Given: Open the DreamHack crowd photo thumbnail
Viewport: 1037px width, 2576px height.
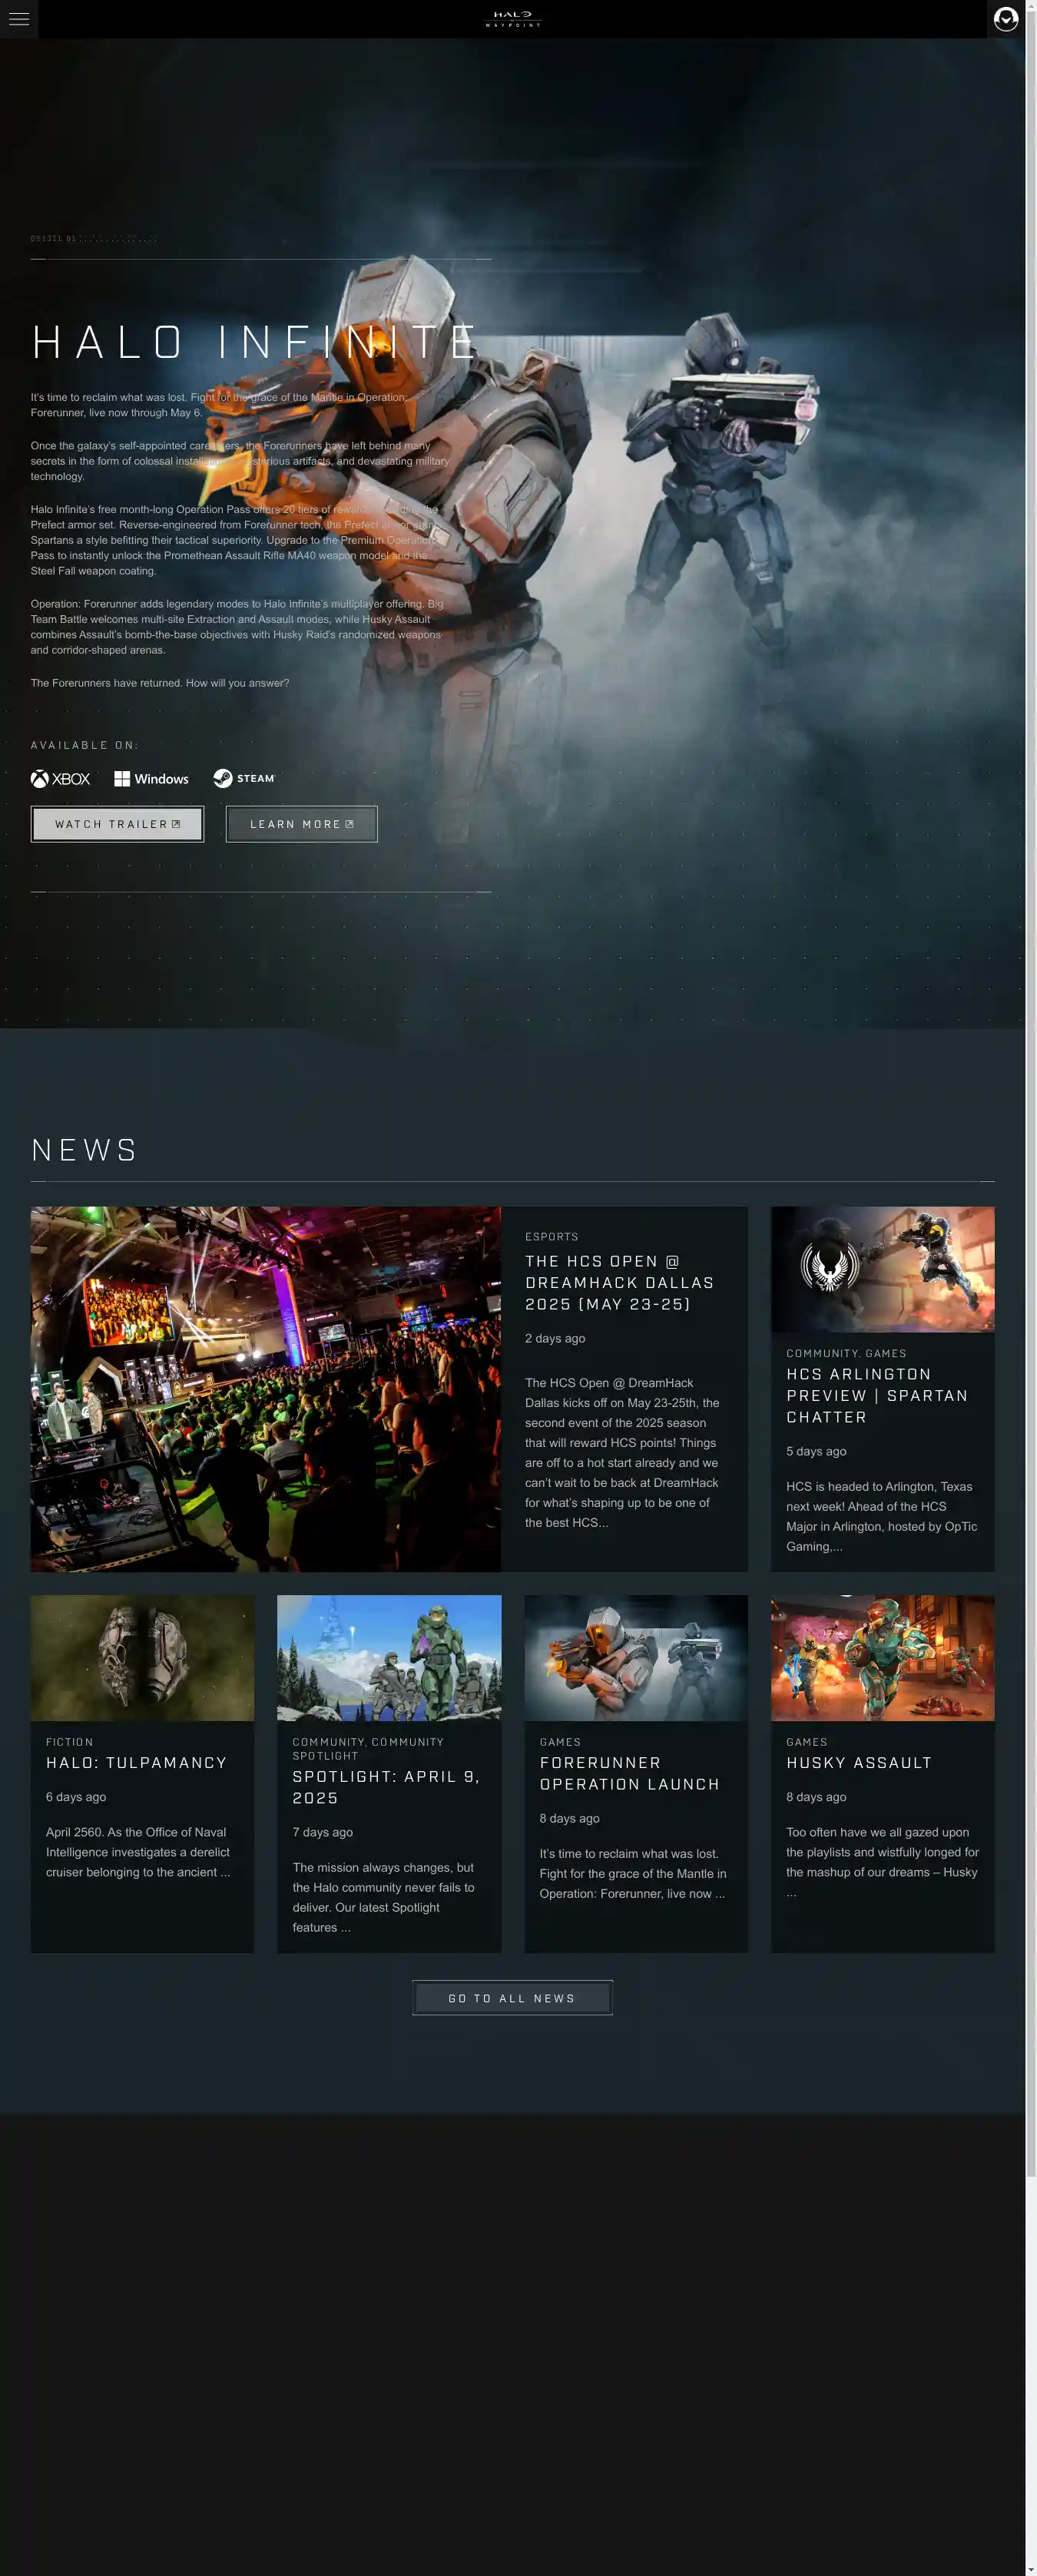Looking at the screenshot, I should pos(265,1389).
